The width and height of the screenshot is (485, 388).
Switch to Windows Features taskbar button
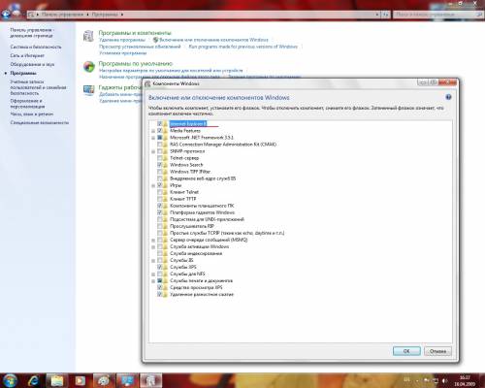pos(150,381)
